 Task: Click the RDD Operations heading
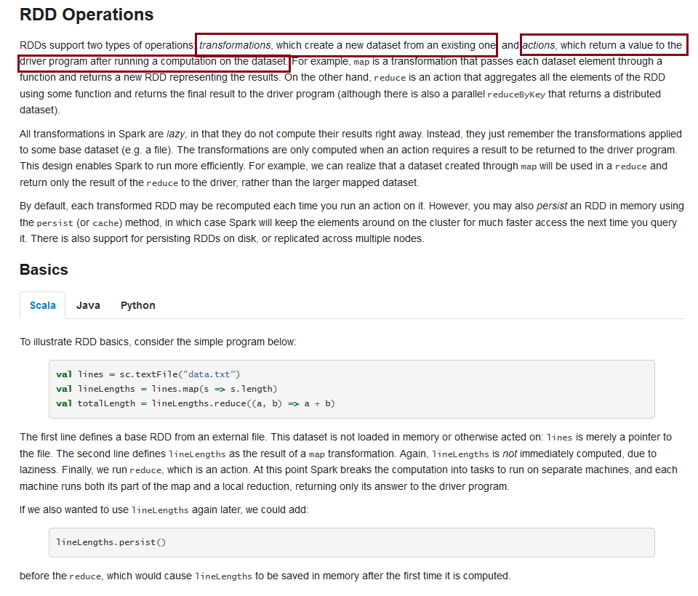tap(87, 15)
